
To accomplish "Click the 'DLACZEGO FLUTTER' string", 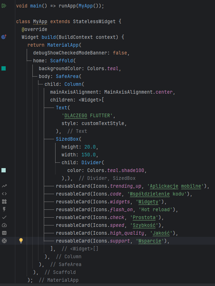I will click(x=89, y=115).
